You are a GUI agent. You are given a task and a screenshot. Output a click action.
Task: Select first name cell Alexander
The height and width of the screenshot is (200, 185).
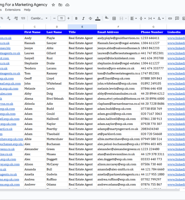[35, 149]
